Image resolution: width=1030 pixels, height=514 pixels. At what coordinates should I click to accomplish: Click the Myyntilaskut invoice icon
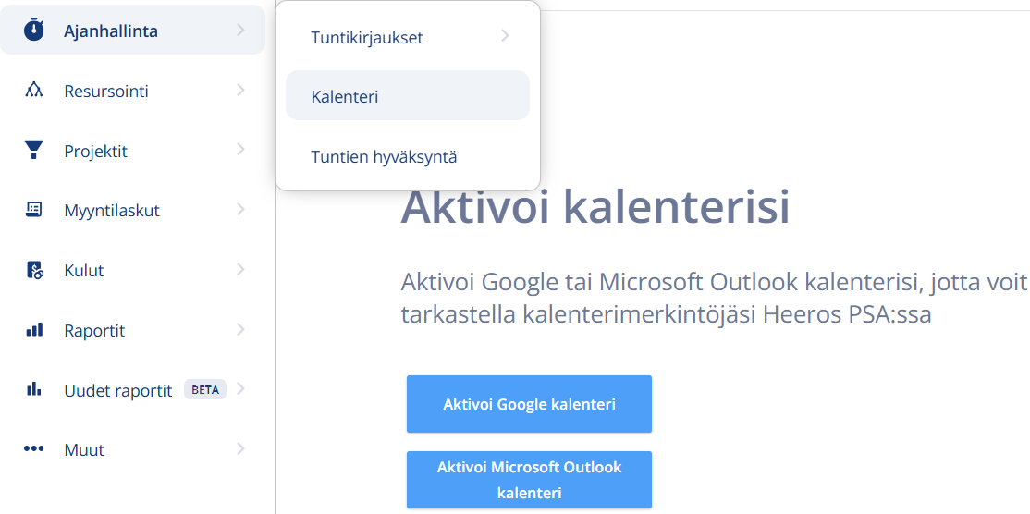[x=33, y=210]
